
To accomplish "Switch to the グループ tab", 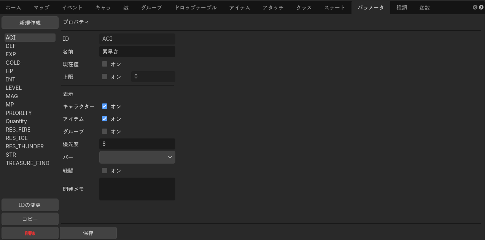I will [151, 8].
